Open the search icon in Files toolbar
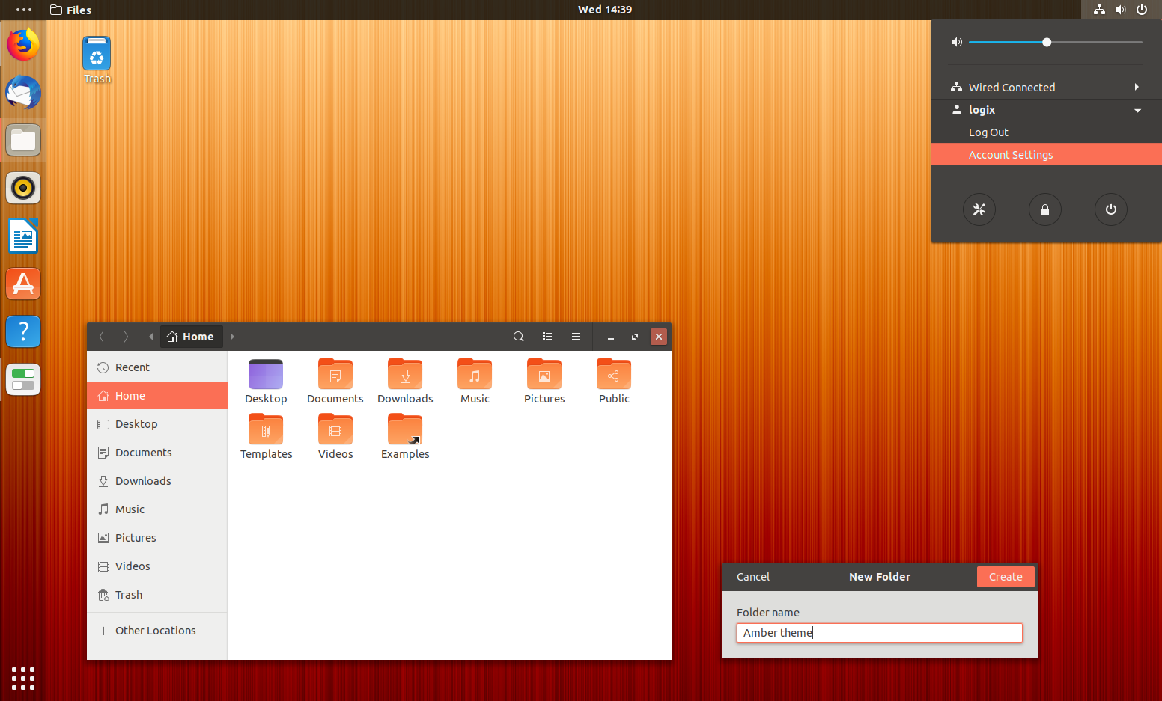1162x701 pixels. [518, 337]
